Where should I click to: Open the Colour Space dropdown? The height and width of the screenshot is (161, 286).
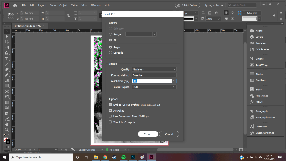pyautogui.click(x=154, y=87)
